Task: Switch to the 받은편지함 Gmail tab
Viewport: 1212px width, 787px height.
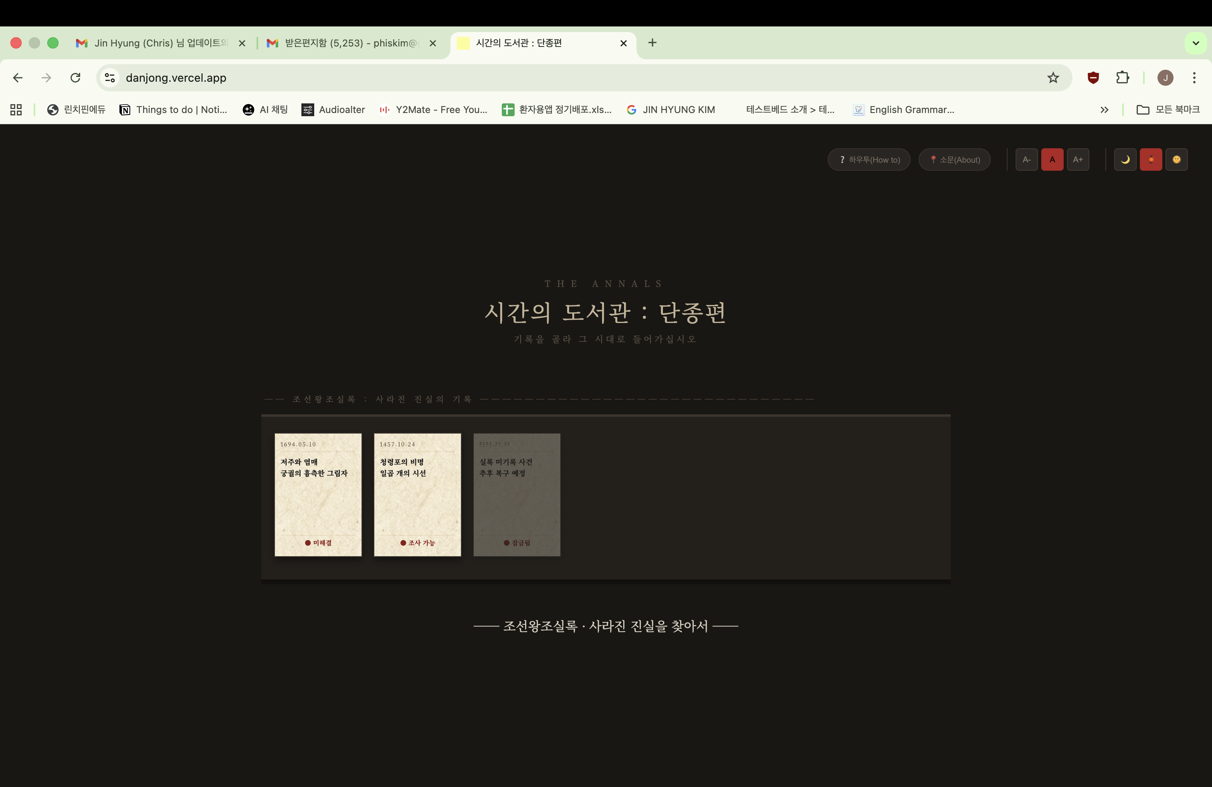Action: point(351,43)
